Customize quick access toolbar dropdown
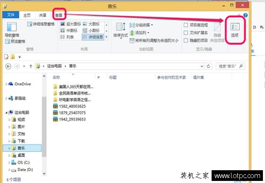Screen dimensions: 265x183 click(19, 57)
